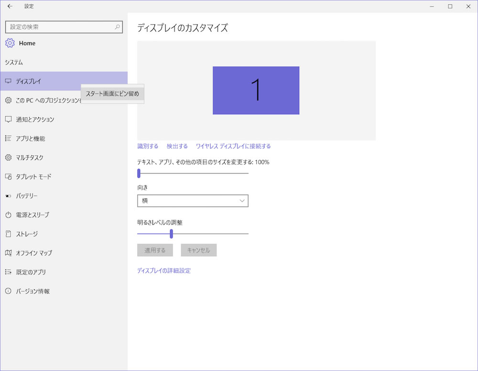Open 既定のアプリ settings

coord(64,272)
